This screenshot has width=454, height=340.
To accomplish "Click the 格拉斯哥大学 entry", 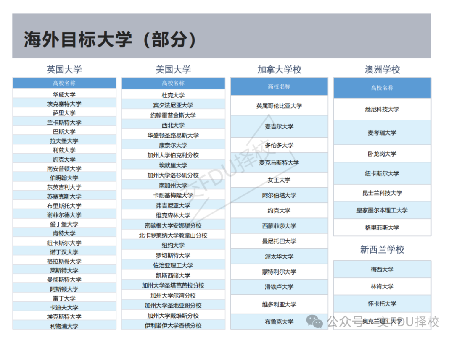I will coord(64,261).
